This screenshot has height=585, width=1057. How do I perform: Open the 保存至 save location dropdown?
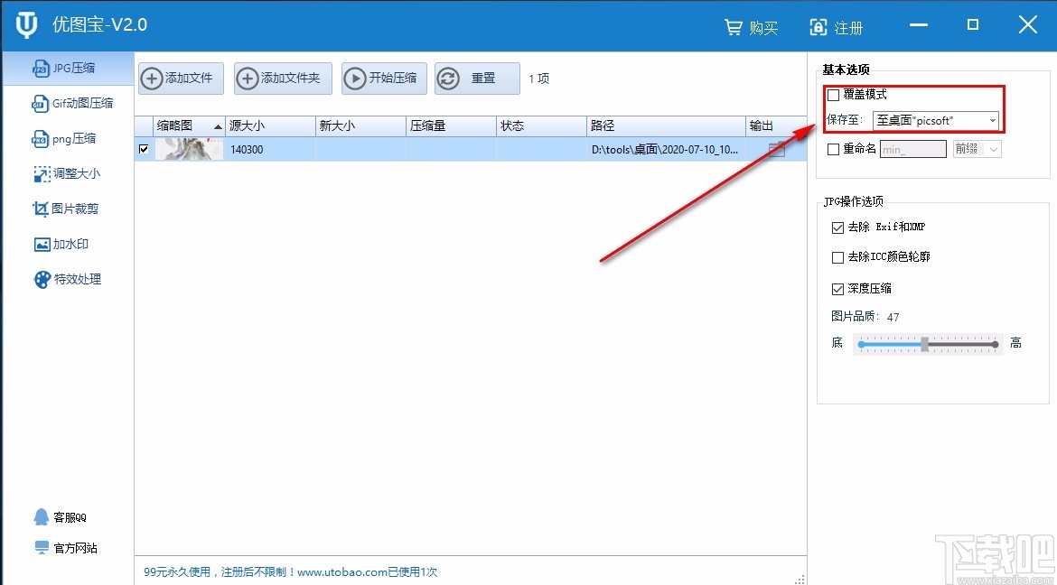coord(992,118)
